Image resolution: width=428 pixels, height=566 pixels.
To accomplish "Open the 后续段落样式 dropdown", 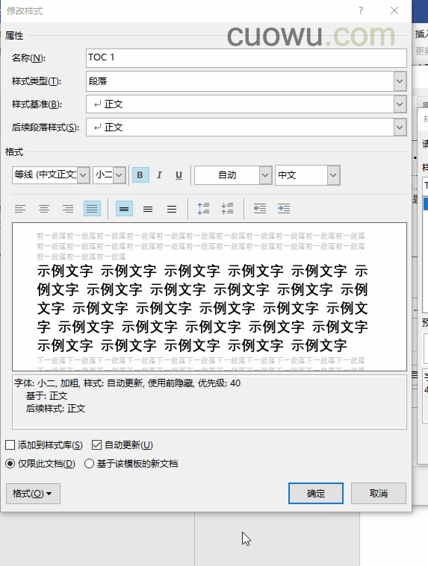I will [400, 128].
